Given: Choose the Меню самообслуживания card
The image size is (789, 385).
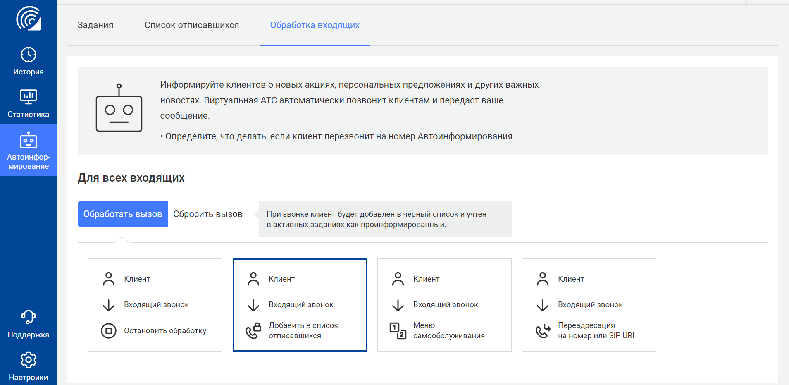Looking at the screenshot, I should click(444, 305).
